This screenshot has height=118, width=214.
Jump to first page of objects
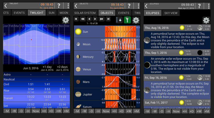point(76,19)
